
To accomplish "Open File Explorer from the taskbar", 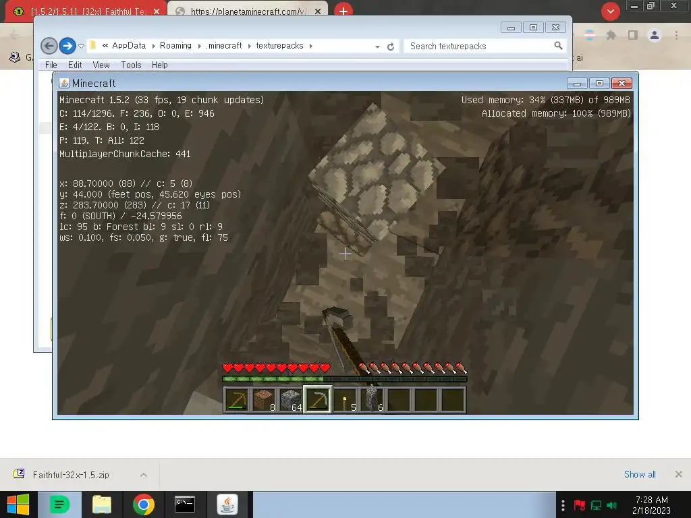I will click(x=102, y=505).
